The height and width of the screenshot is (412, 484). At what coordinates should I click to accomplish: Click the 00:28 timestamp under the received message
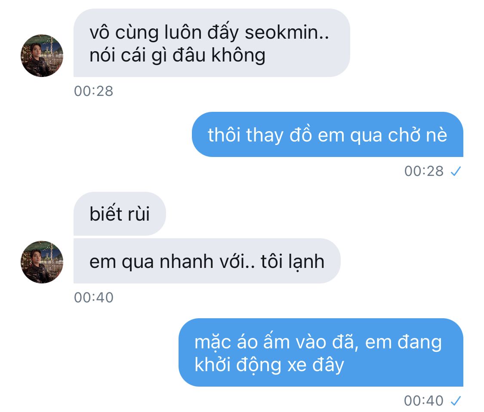coord(93,91)
